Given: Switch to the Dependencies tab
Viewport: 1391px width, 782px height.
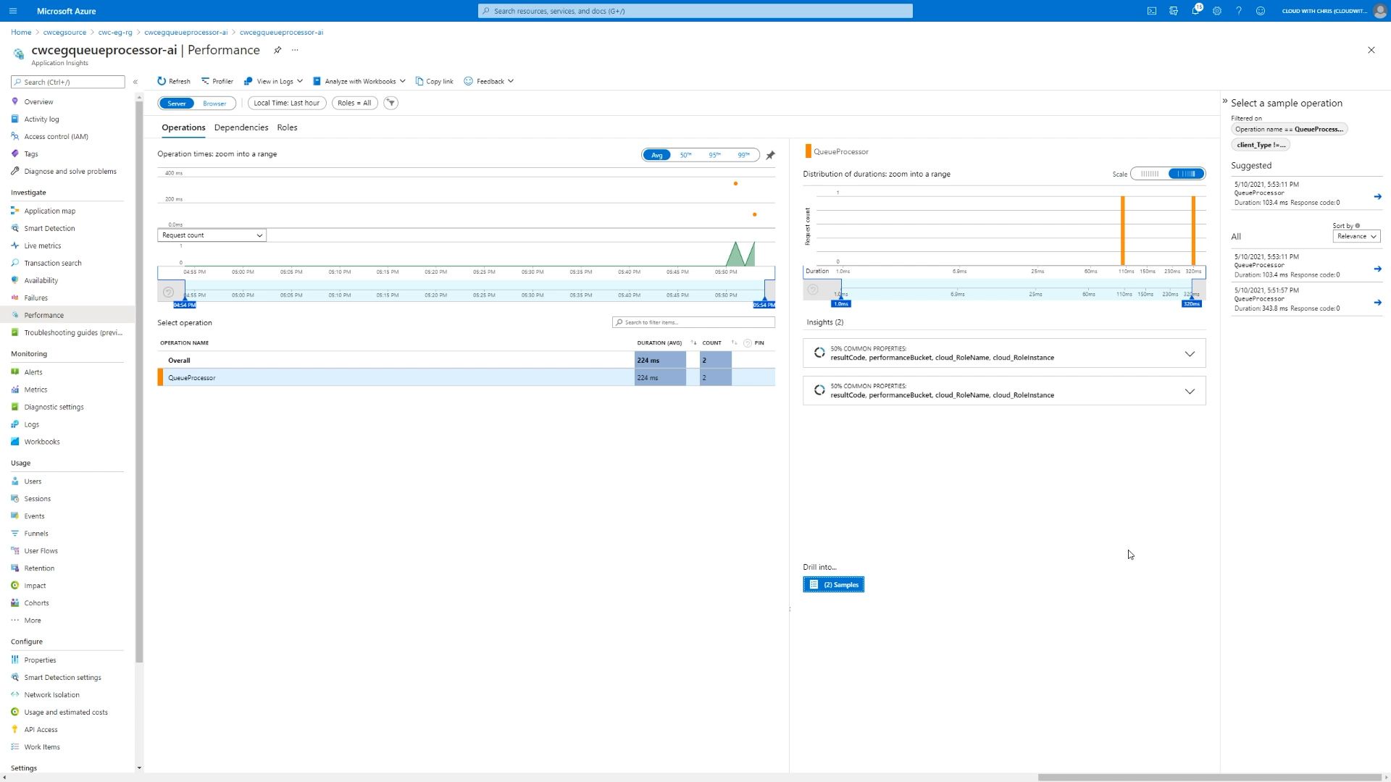Looking at the screenshot, I should pos(241,127).
